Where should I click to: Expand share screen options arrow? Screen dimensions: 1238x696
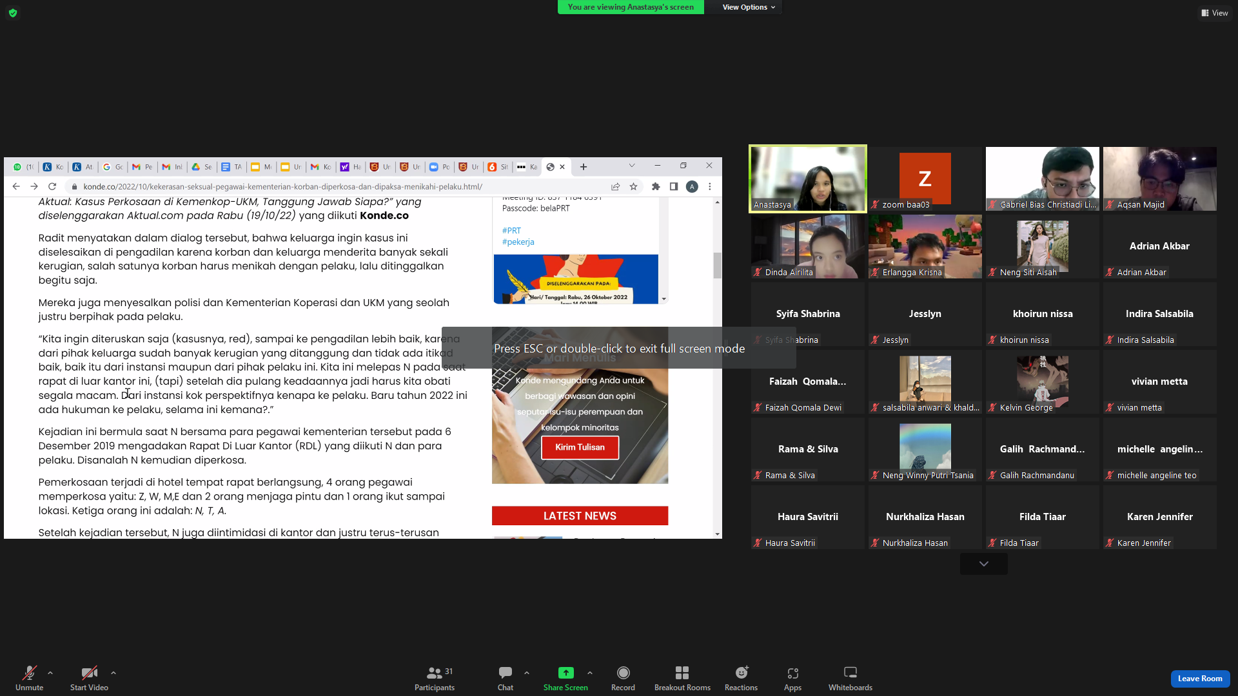tap(590, 673)
